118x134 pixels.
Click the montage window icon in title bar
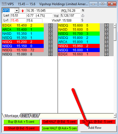[x=4, y=4]
